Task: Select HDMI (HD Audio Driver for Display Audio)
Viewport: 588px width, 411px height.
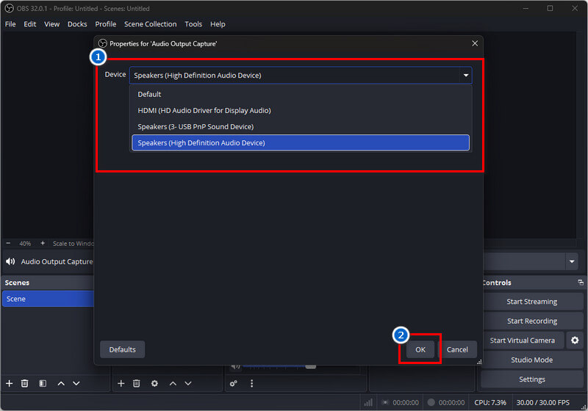Action: coord(301,110)
